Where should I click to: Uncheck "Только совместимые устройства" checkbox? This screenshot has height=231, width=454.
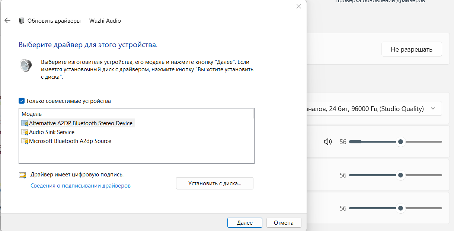pyautogui.click(x=22, y=101)
